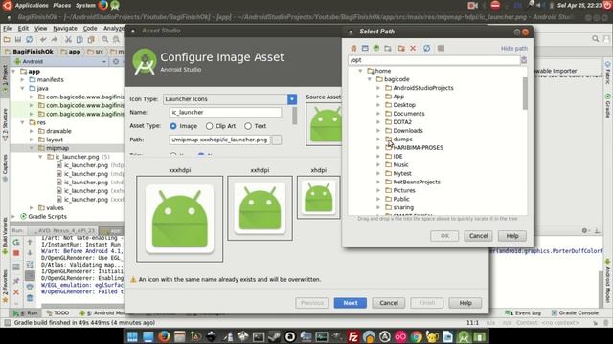
Task: Click red X delete icon in Select Path
Action: tap(413, 49)
